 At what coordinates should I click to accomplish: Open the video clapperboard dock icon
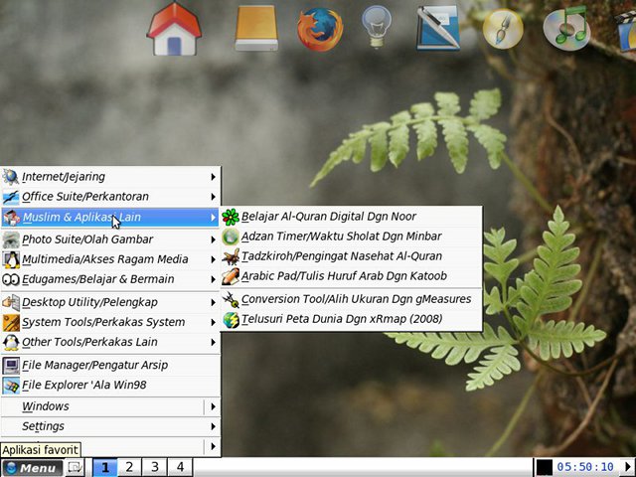point(626,31)
